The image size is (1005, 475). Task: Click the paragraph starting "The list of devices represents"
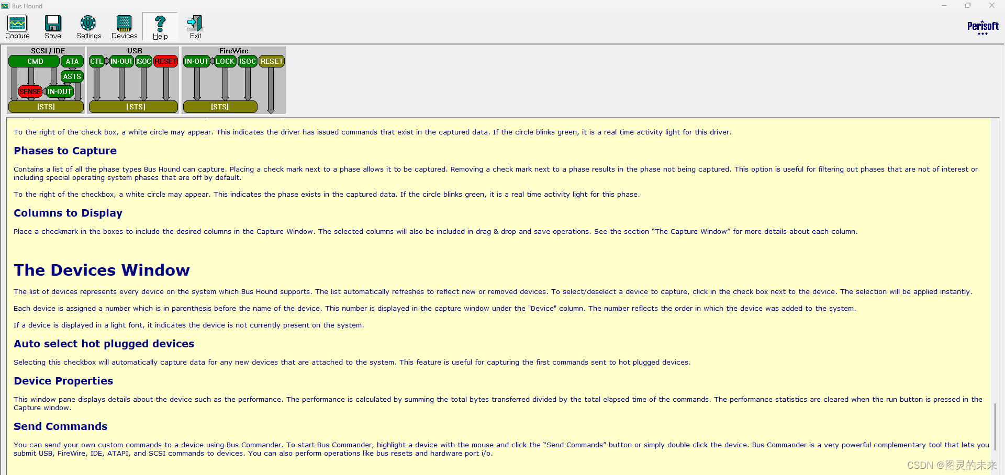pyautogui.click(x=493, y=292)
